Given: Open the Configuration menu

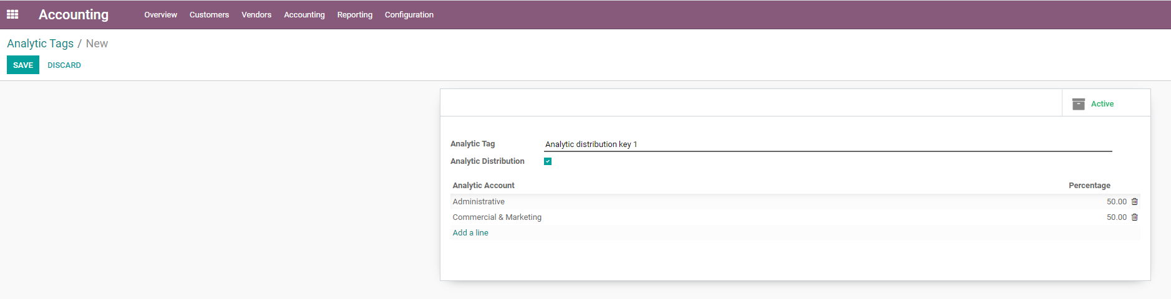Looking at the screenshot, I should pyautogui.click(x=409, y=15).
